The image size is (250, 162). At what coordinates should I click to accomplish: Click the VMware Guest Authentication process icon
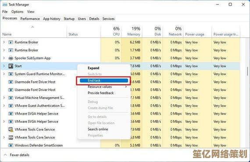pyautogui.click(x=11, y=106)
